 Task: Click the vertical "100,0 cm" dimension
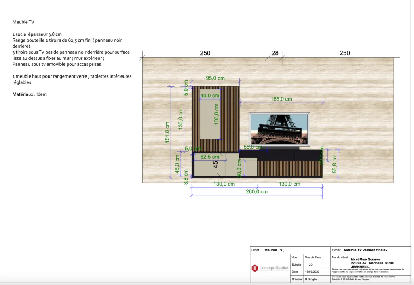(x=217, y=114)
